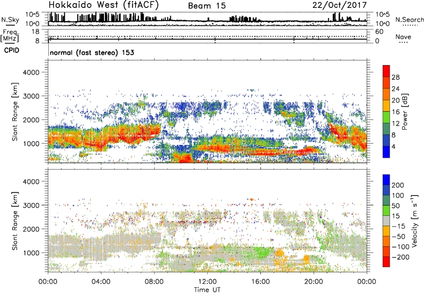Image resolution: width=424 pixels, height=293 pixels.
Task: Pick the light green segment of power colorbar
Action: click(386, 117)
